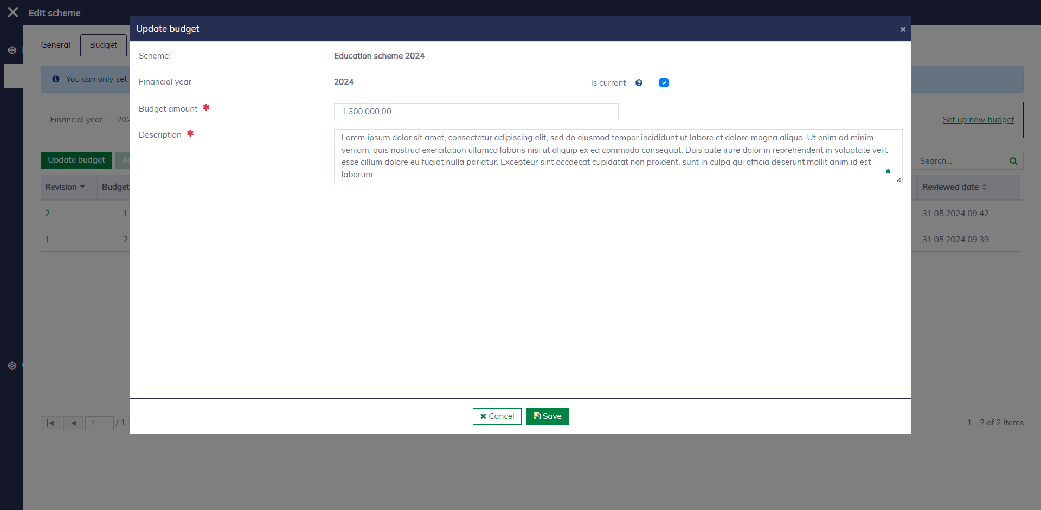Go to first page of results
This screenshot has height=510, width=1041.
click(50, 423)
